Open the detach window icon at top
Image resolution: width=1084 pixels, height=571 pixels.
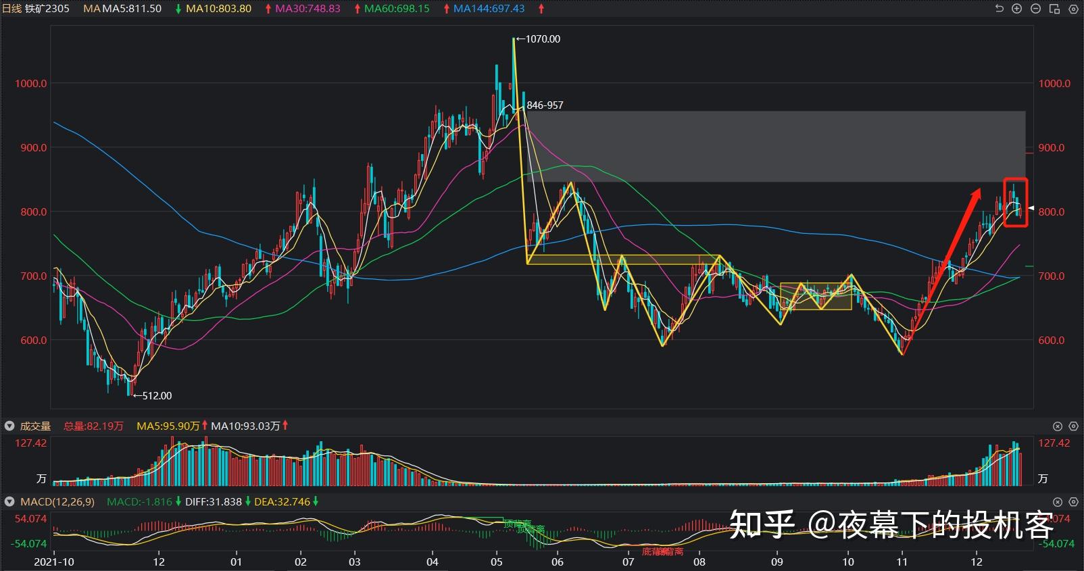(1054, 9)
